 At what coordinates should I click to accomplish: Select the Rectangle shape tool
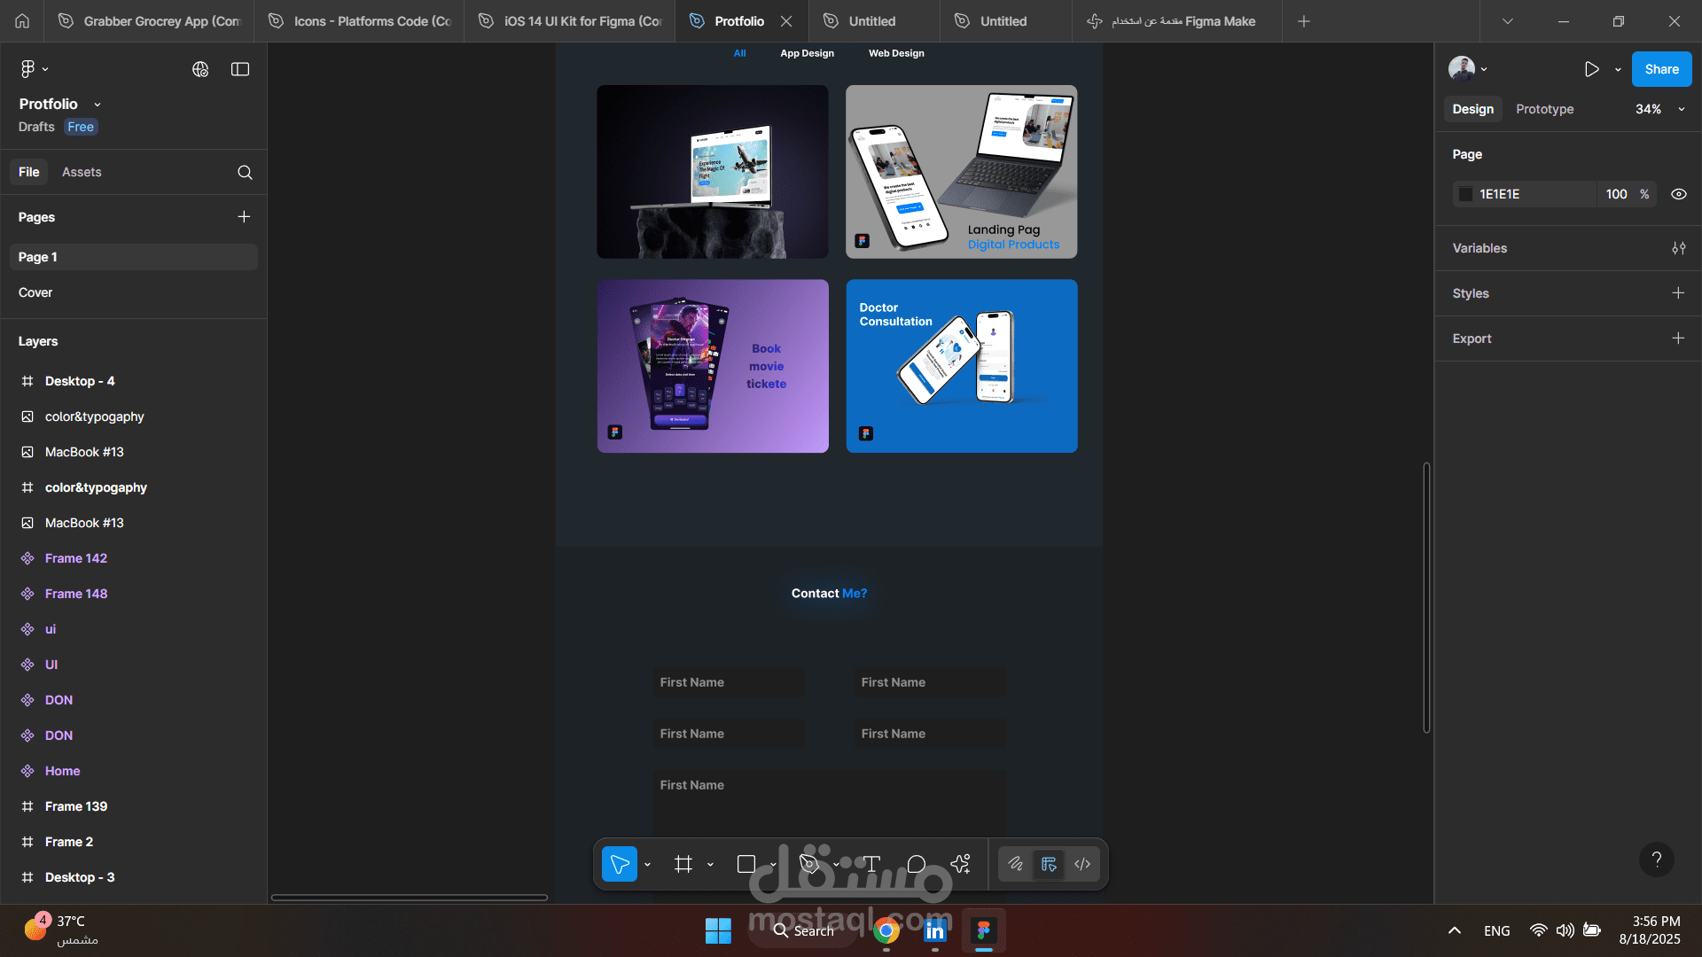(746, 864)
